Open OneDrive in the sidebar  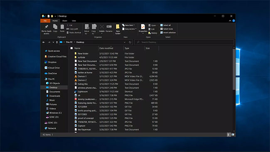pos(51,74)
